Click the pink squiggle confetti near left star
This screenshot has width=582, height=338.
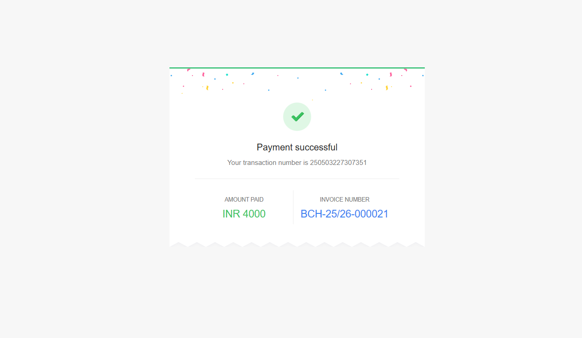coord(203,74)
